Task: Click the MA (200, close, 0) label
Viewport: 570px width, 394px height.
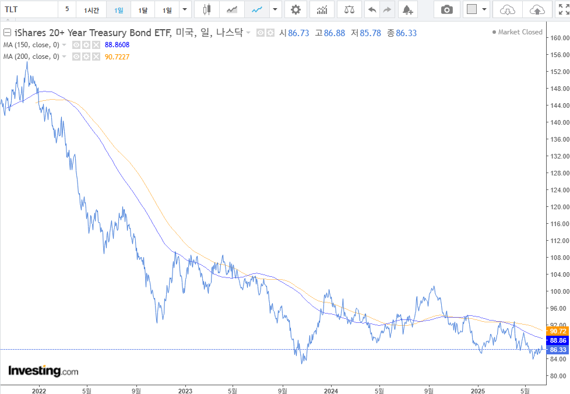Action: [x=31, y=57]
